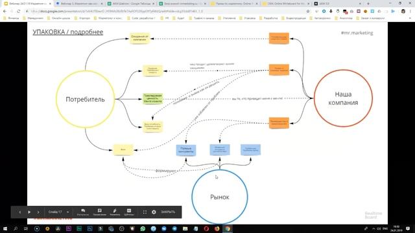Click the 'УПАКОВКА / подробнее' slide title
The height and width of the screenshot is (233, 415).
[x=67, y=32]
